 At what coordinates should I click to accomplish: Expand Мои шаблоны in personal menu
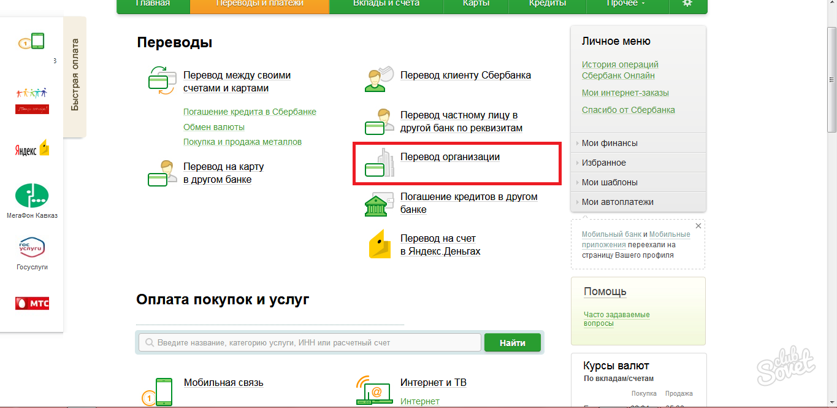[610, 182]
